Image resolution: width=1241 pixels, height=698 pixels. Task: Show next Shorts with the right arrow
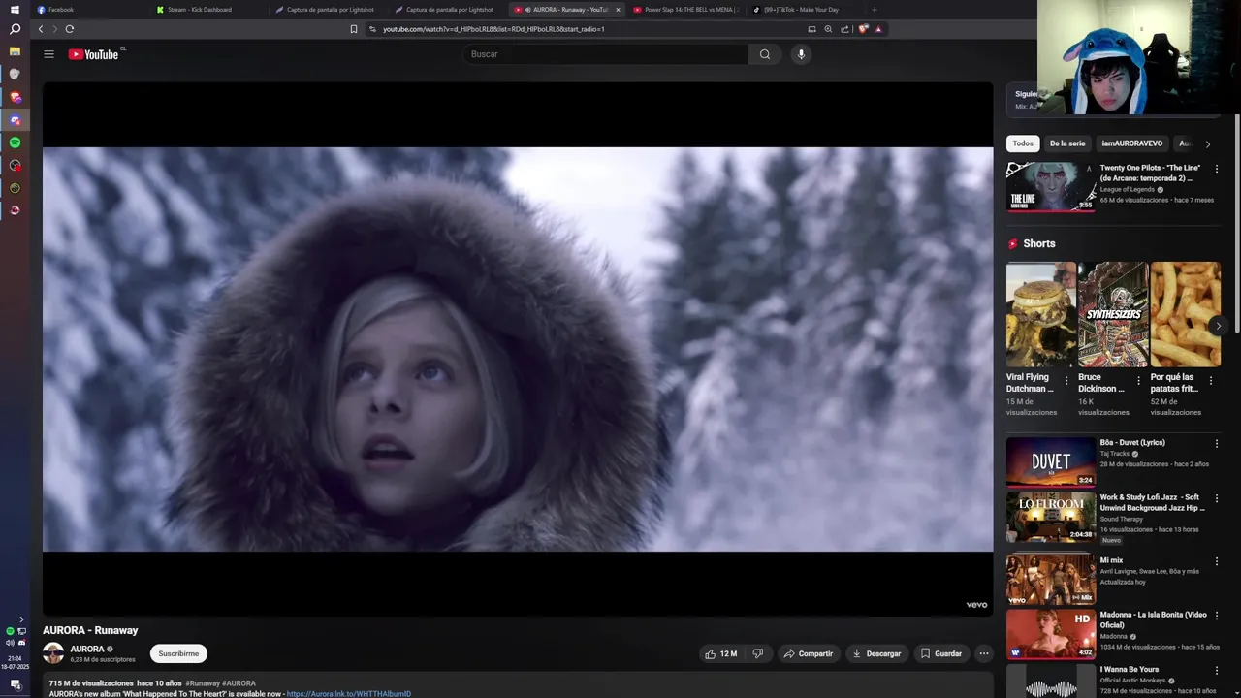point(1218,326)
